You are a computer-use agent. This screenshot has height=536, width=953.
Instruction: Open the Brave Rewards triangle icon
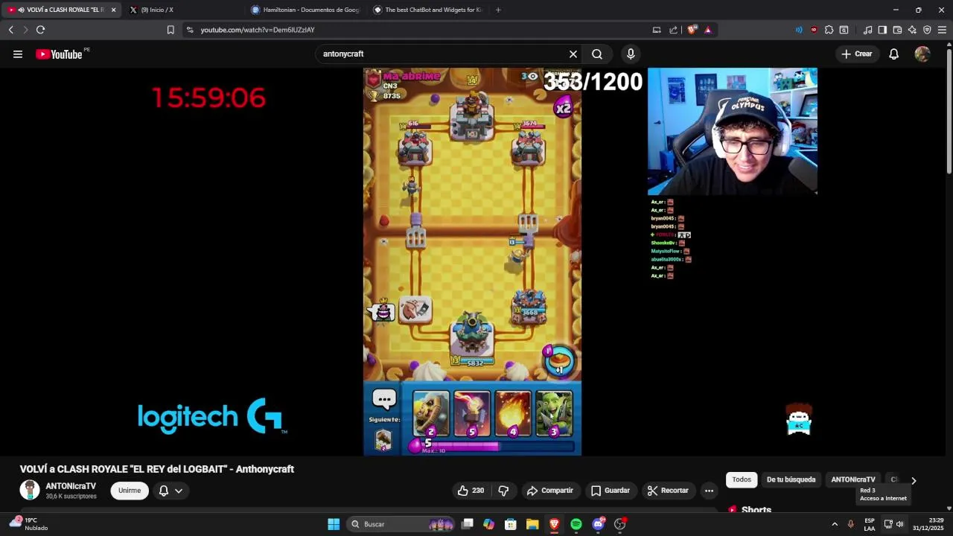[x=708, y=30]
